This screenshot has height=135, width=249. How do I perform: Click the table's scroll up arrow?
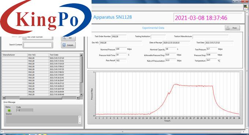(x=81, y=55)
